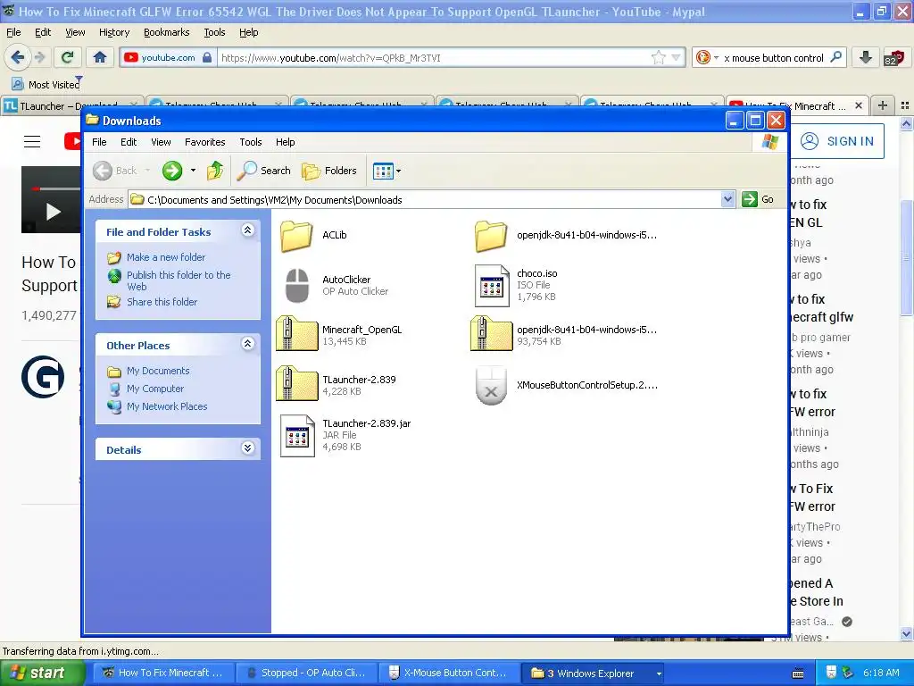Viewport: 914px width, 686px height.
Task: Open the Forward history dropdown arrow
Action: point(193,171)
